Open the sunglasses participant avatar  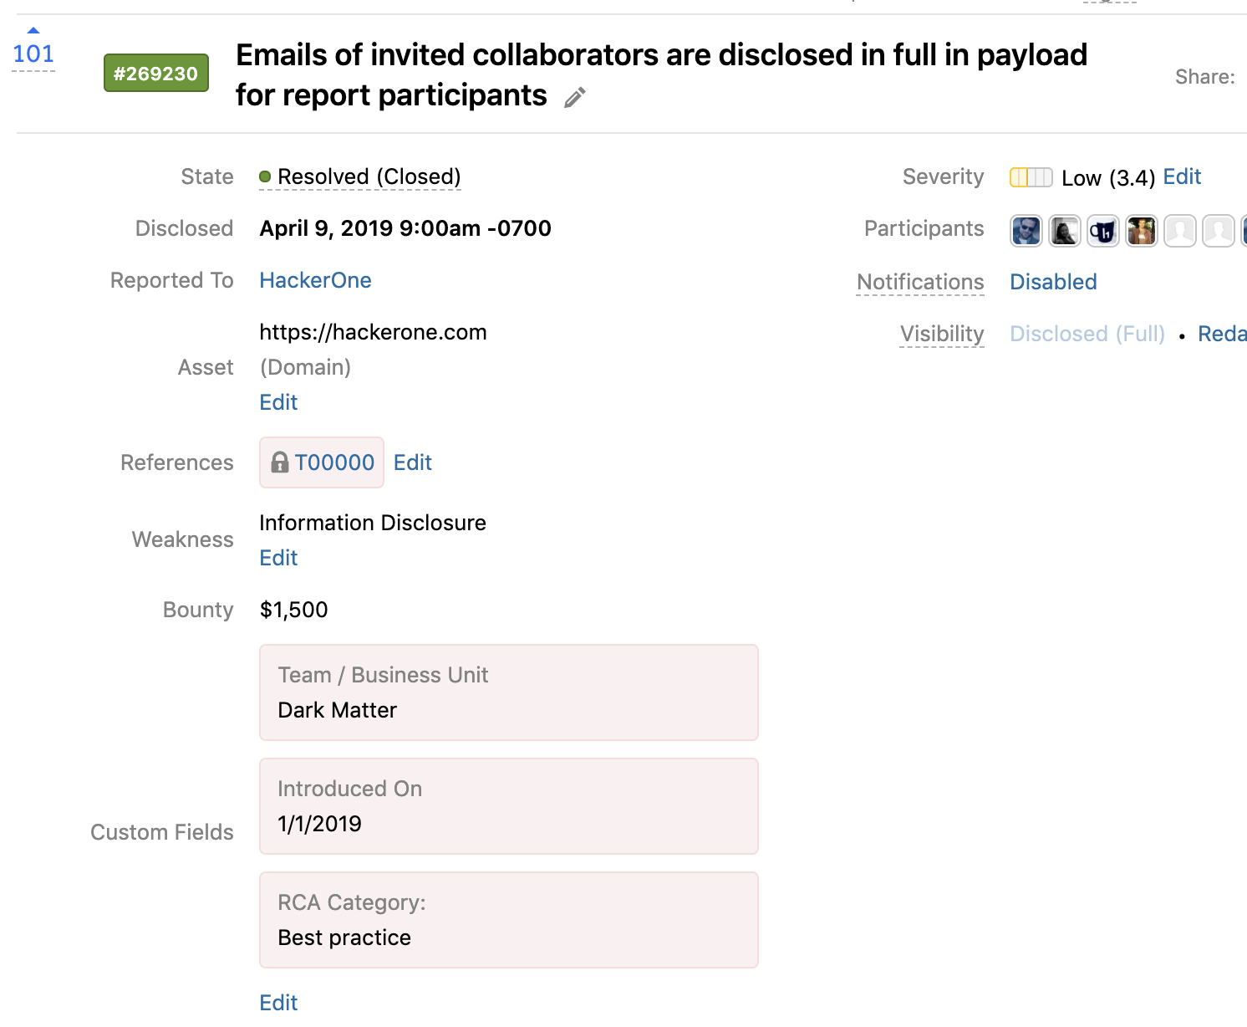coord(1026,230)
